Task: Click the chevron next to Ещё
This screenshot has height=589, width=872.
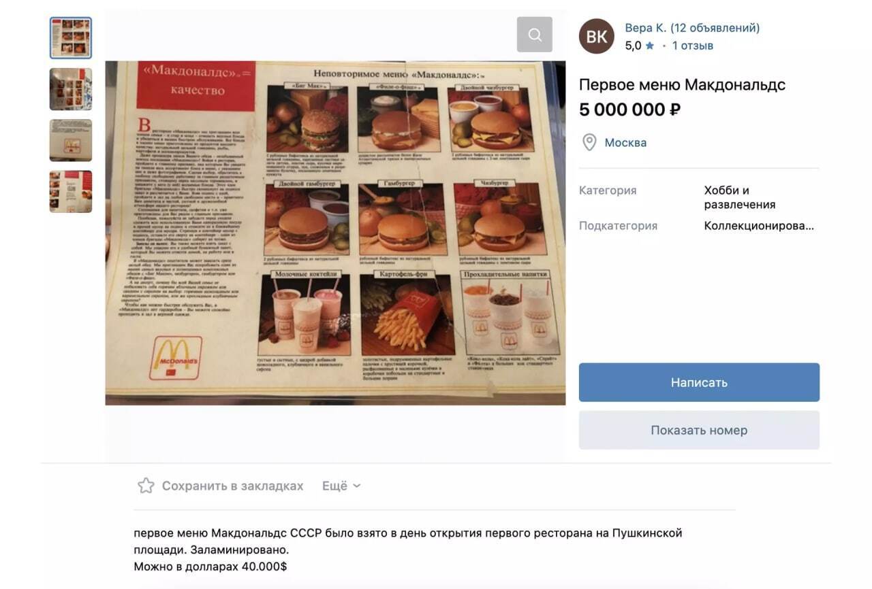Action: pos(356,486)
